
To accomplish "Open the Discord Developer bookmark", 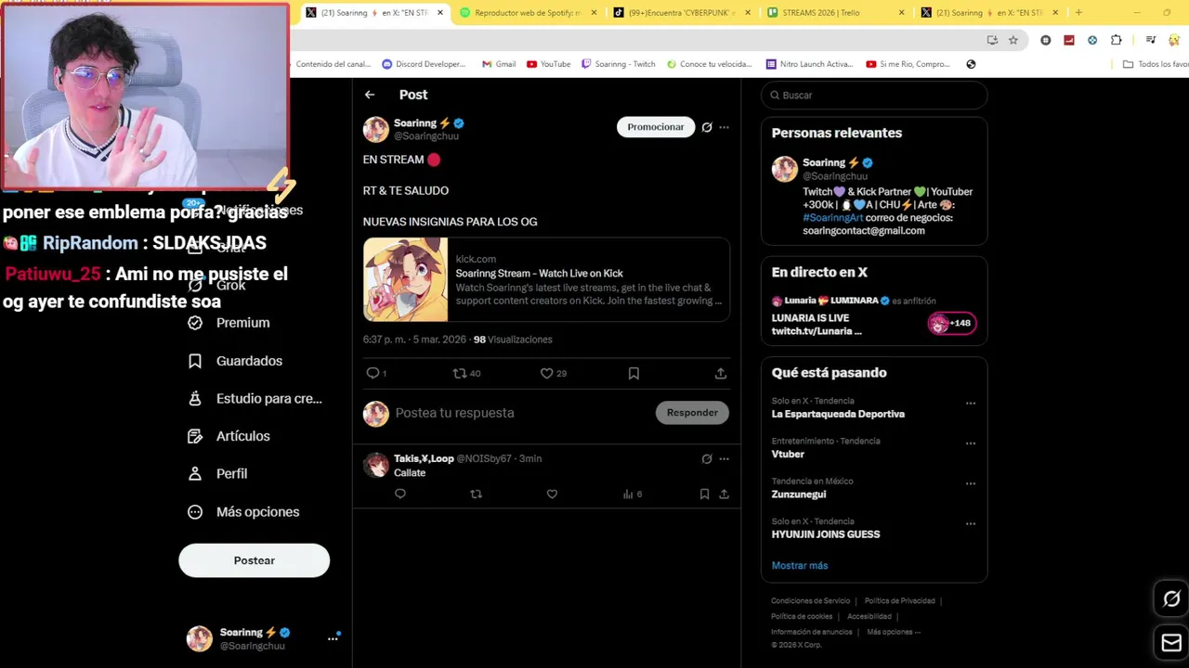I will click(425, 64).
